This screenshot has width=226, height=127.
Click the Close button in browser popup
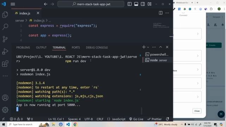coord(197,111)
